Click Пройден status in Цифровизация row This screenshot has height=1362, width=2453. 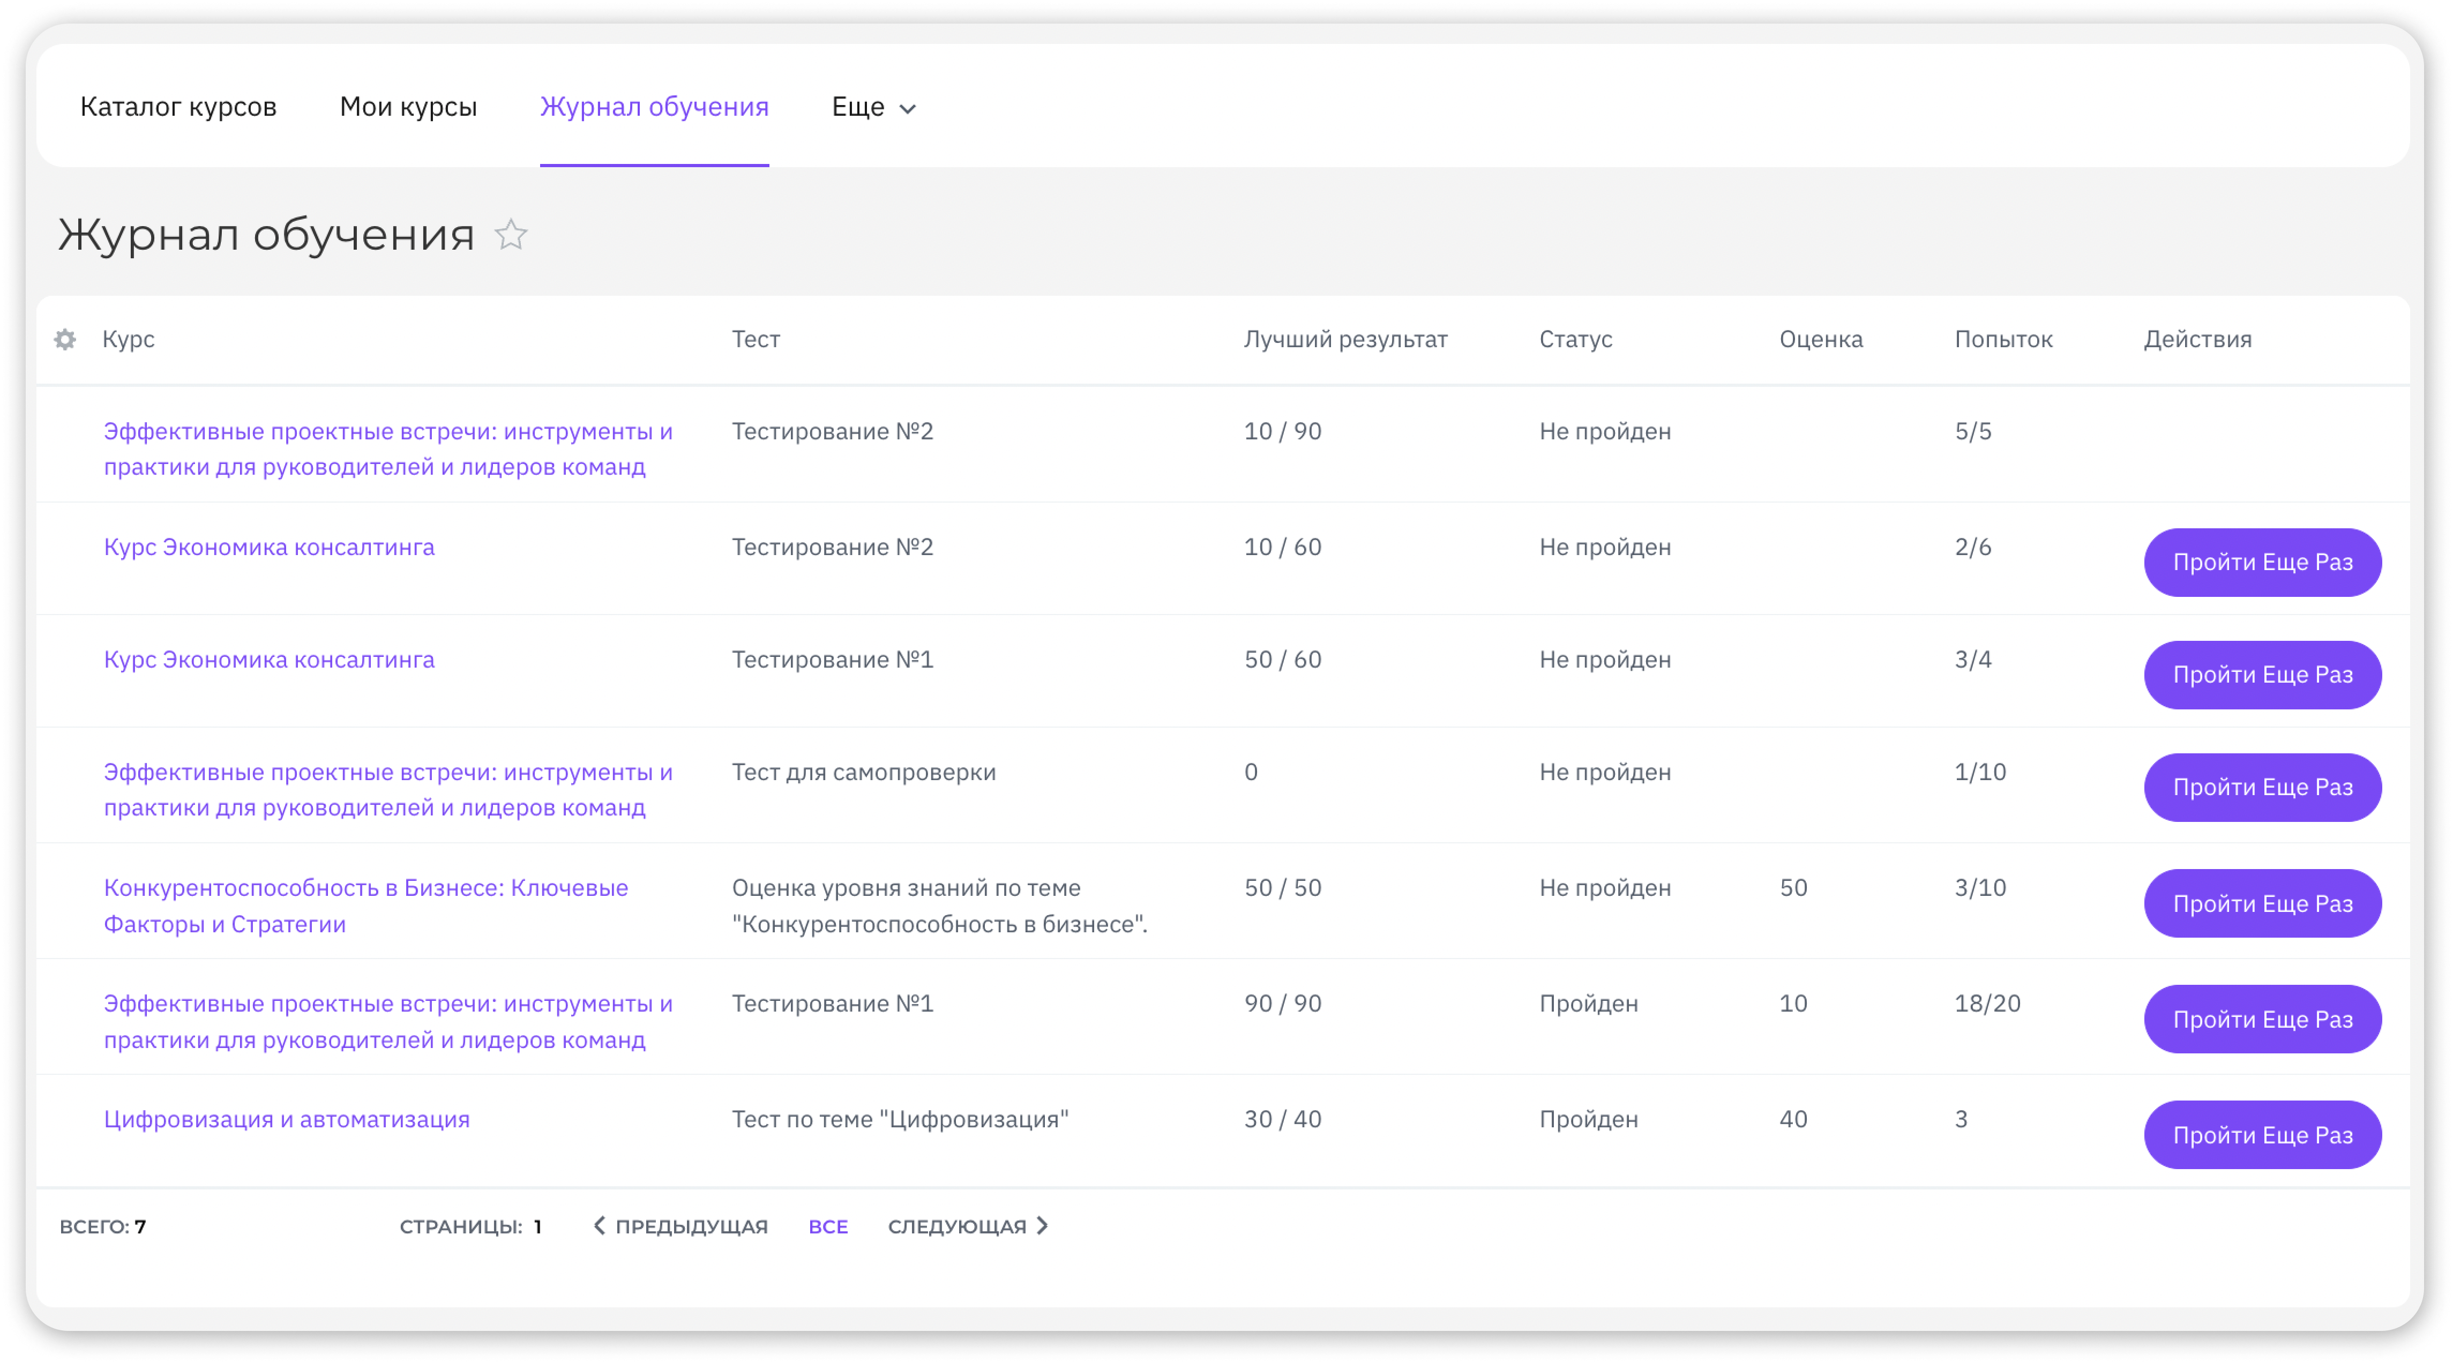click(x=1588, y=1119)
